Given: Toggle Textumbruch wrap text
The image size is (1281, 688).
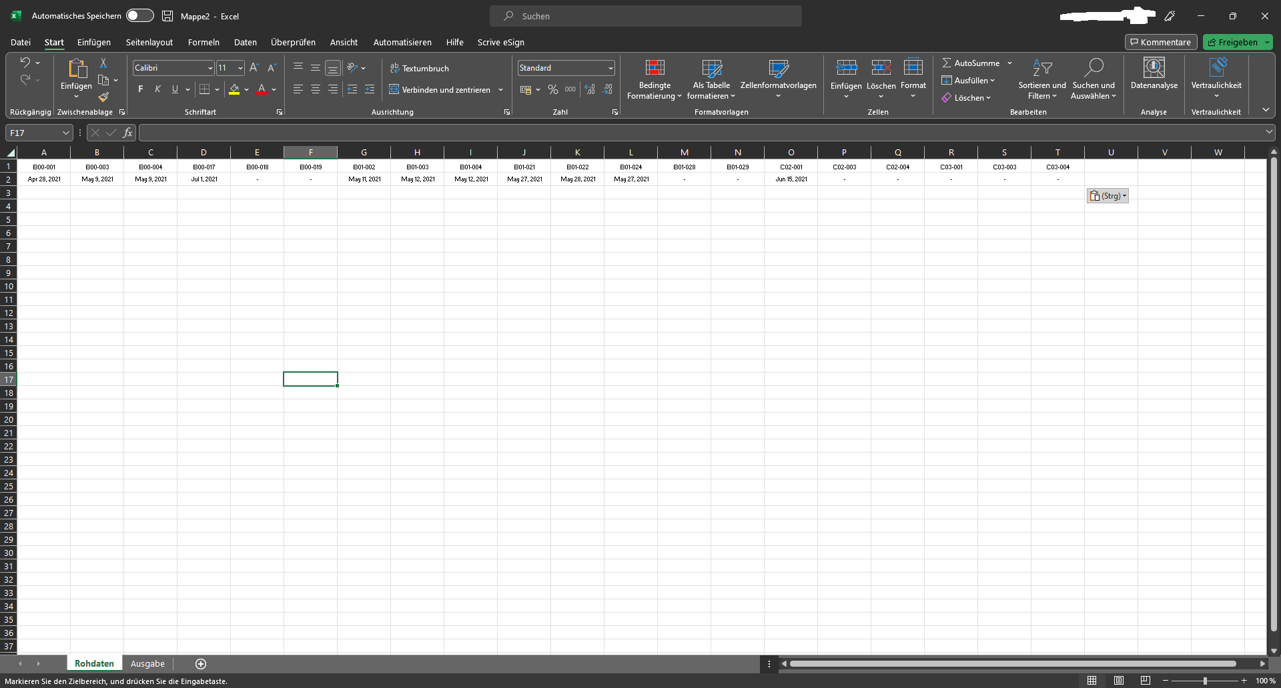Looking at the screenshot, I should click(420, 68).
